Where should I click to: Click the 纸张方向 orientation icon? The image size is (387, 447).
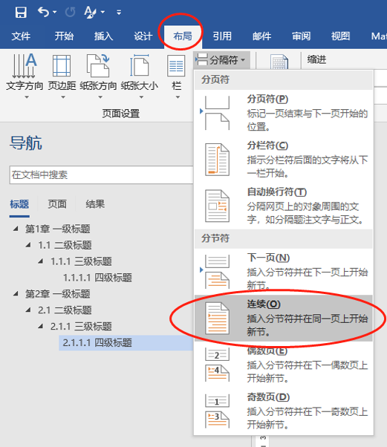click(x=98, y=66)
